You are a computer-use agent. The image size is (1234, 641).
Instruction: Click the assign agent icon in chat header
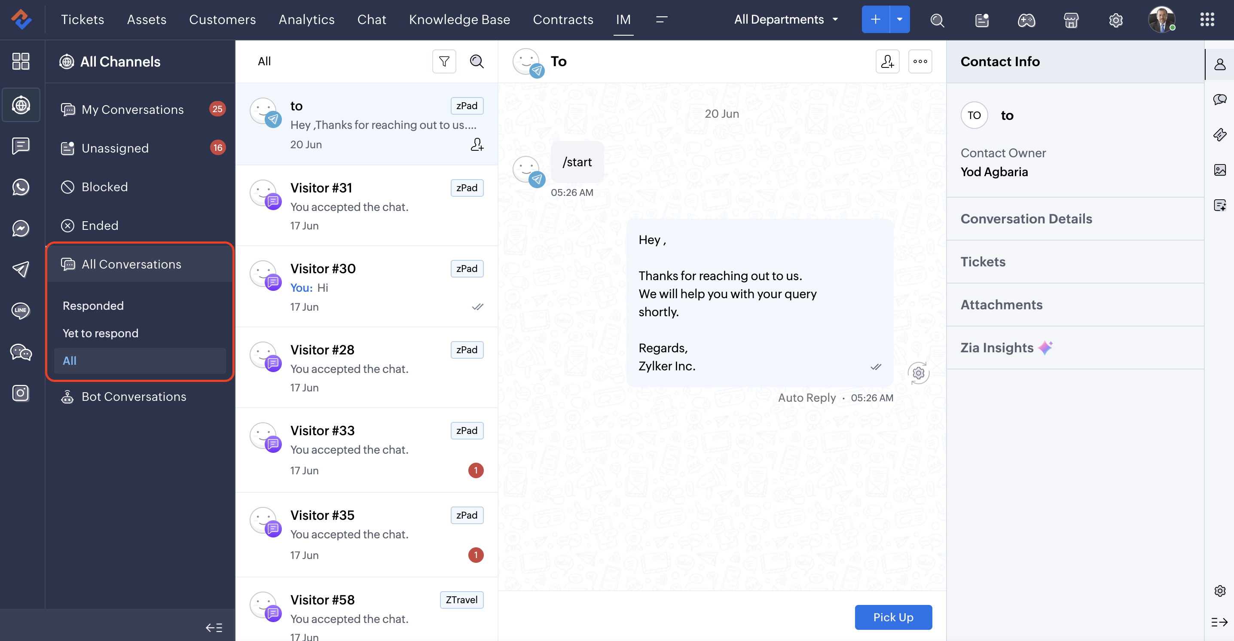tap(887, 61)
